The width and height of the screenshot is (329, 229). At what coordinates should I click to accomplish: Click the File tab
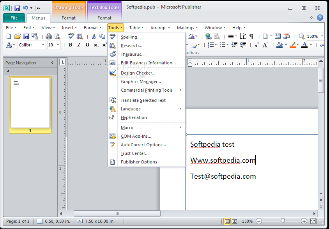[x=14, y=18]
